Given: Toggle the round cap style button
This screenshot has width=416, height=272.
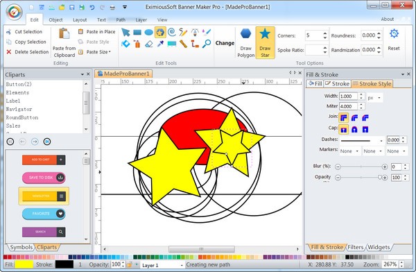Looking at the screenshot, I should 354,129.
